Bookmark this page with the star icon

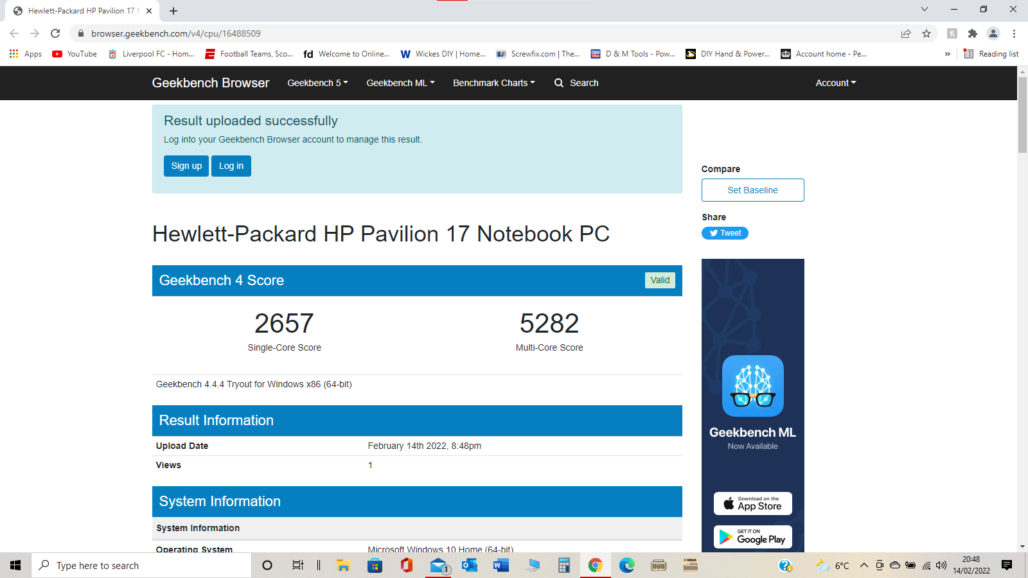[926, 33]
